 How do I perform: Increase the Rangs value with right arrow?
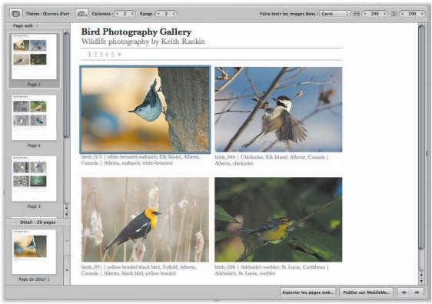pyautogui.click(x=174, y=14)
